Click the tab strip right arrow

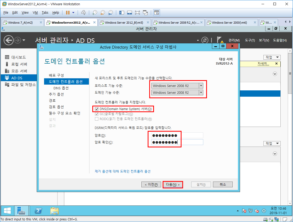[290, 22]
